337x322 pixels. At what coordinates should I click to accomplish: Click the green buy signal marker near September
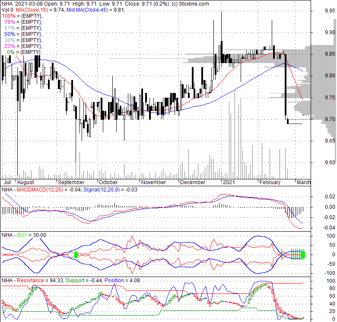76,255
